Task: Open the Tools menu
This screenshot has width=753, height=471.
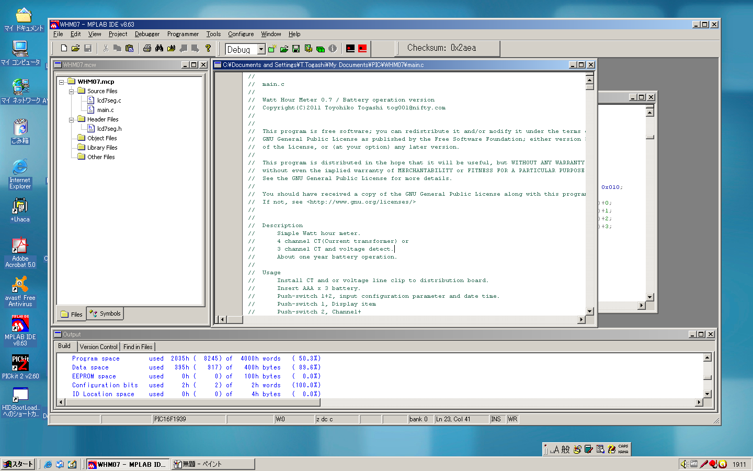Action: tap(213, 34)
